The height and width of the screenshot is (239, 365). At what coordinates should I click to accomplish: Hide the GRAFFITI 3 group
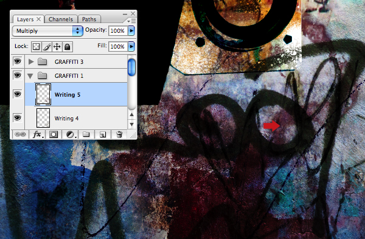18,61
